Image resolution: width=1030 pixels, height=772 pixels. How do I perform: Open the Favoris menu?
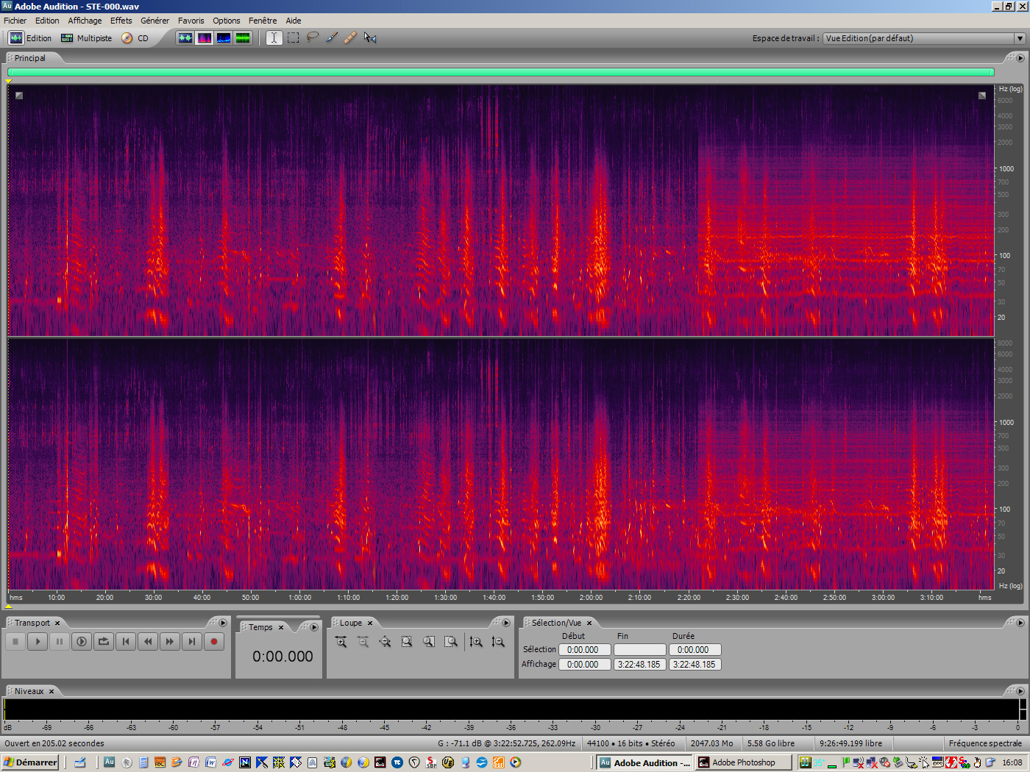[191, 21]
